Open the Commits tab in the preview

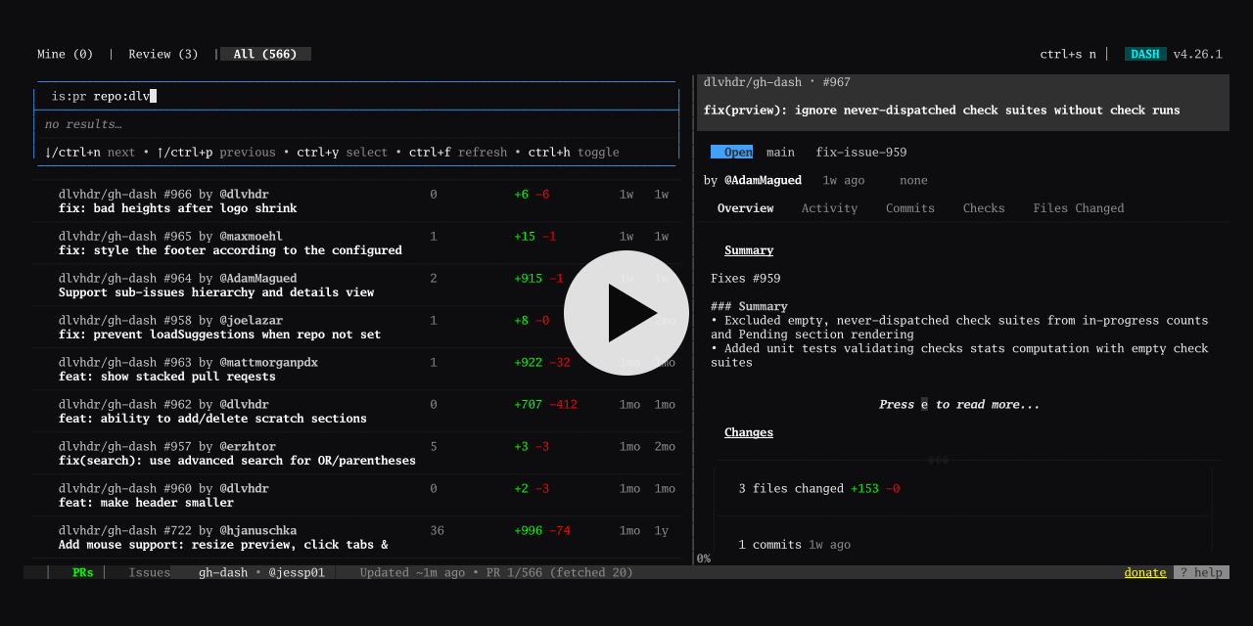[910, 208]
